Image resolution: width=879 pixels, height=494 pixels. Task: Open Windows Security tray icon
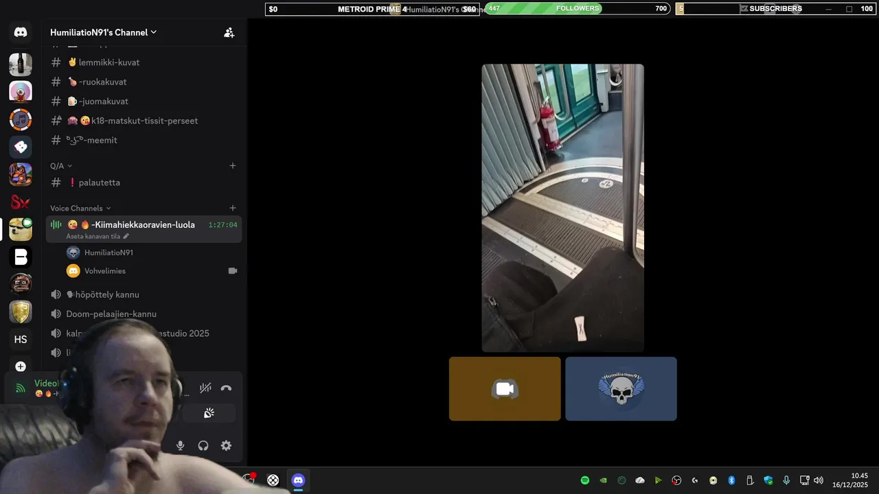pos(768,480)
